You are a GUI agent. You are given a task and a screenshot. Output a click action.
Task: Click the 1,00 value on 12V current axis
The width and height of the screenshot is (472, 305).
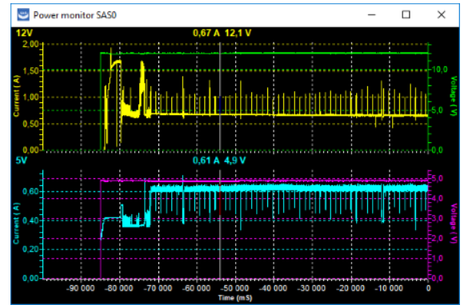pos(30,97)
